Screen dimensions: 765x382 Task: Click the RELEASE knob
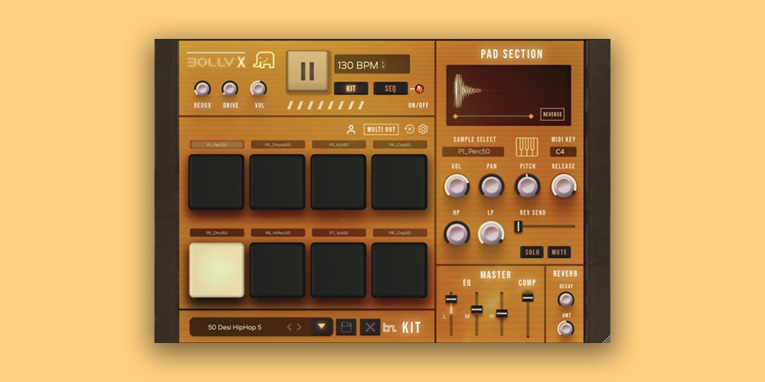coord(564,186)
